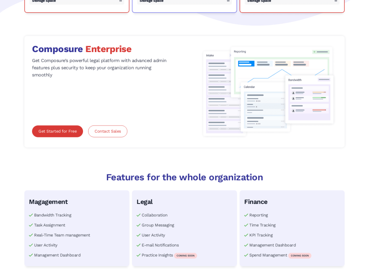The width and height of the screenshot is (369, 277).
Task: Click the checkmark beside User Activity in Legal
Action: point(138,235)
